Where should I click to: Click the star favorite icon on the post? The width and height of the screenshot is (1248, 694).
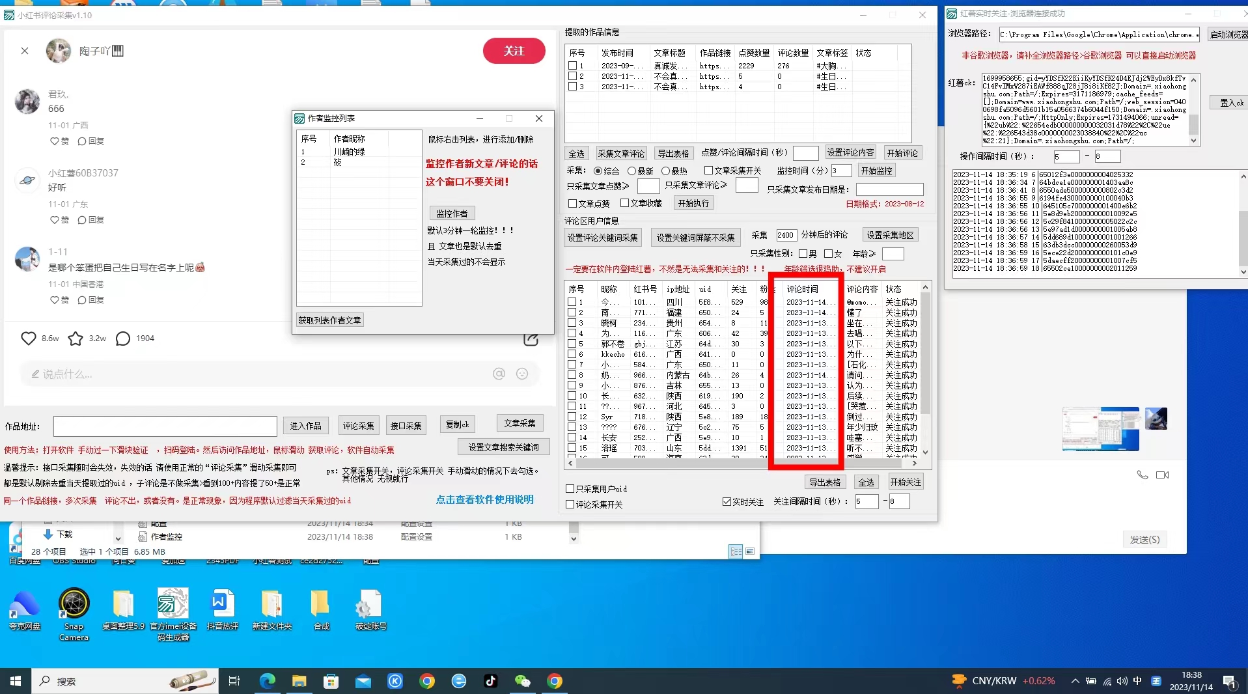point(76,339)
